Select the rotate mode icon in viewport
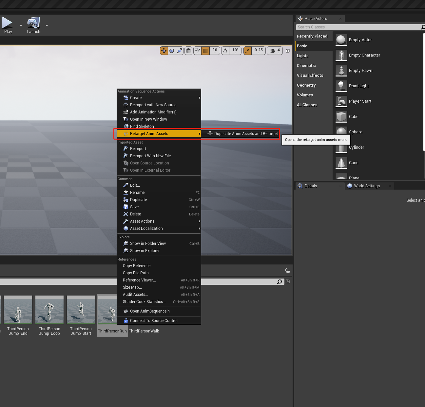The height and width of the screenshot is (407, 425). click(x=172, y=51)
